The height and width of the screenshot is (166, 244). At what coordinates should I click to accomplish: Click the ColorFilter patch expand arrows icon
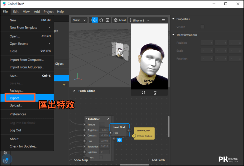108,119
